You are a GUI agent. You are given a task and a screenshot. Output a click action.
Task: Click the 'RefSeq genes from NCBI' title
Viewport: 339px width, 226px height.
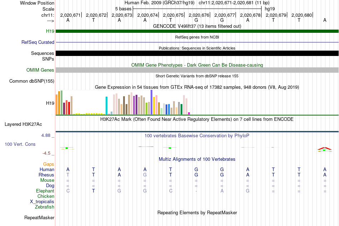pos(197,37)
